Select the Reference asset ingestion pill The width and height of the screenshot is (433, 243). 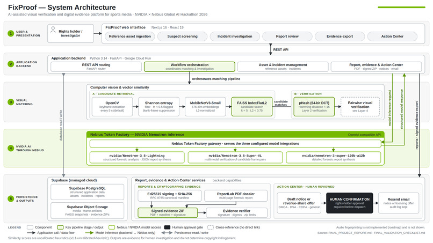coord(130,36)
